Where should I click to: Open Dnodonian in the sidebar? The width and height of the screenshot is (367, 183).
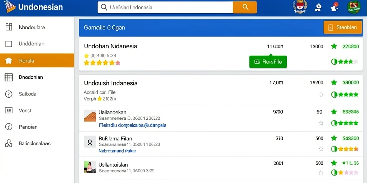pos(31,77)
